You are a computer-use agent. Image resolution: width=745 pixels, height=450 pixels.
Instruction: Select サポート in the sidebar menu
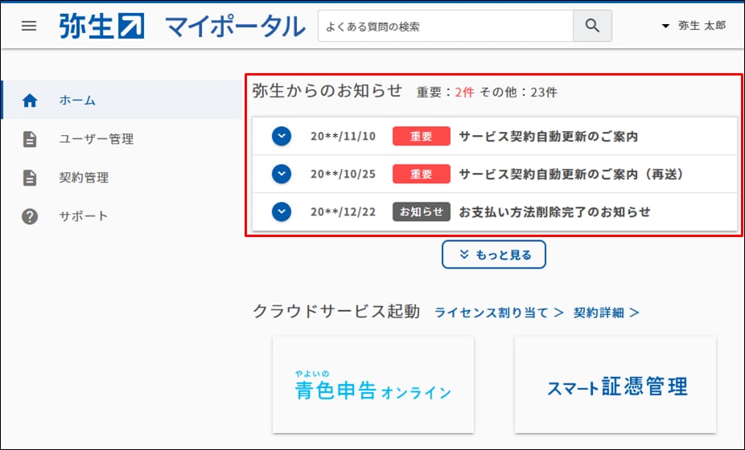[x=83, y=216]
